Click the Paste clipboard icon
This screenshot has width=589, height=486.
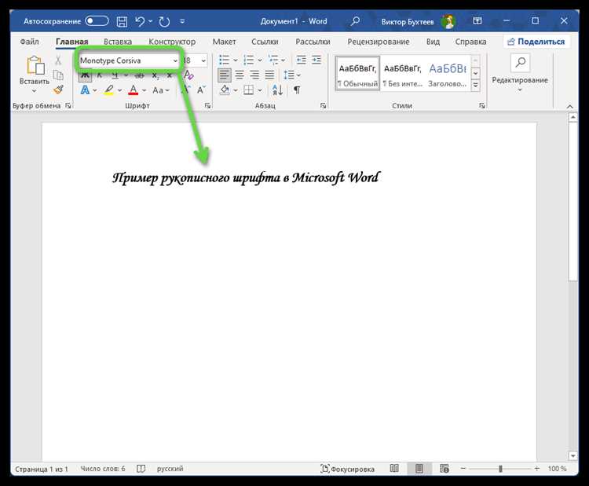pyautogui.click(x=35, y=65)
